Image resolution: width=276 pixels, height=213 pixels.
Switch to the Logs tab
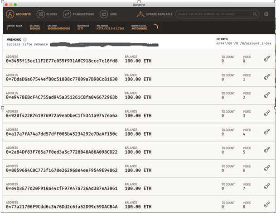pyautogui.click(x=108, y=14)
